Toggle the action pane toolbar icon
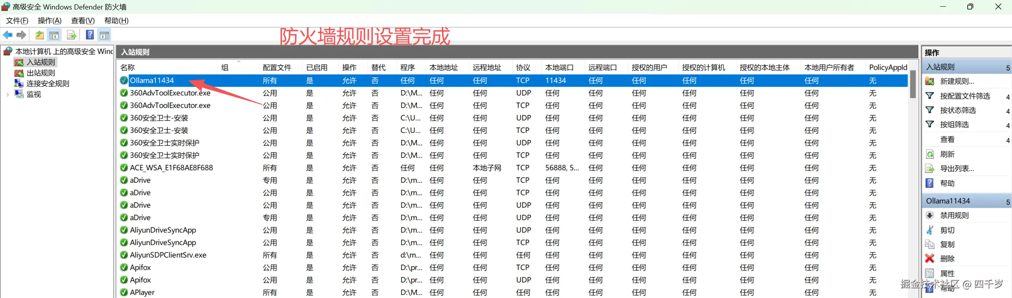 104,35
